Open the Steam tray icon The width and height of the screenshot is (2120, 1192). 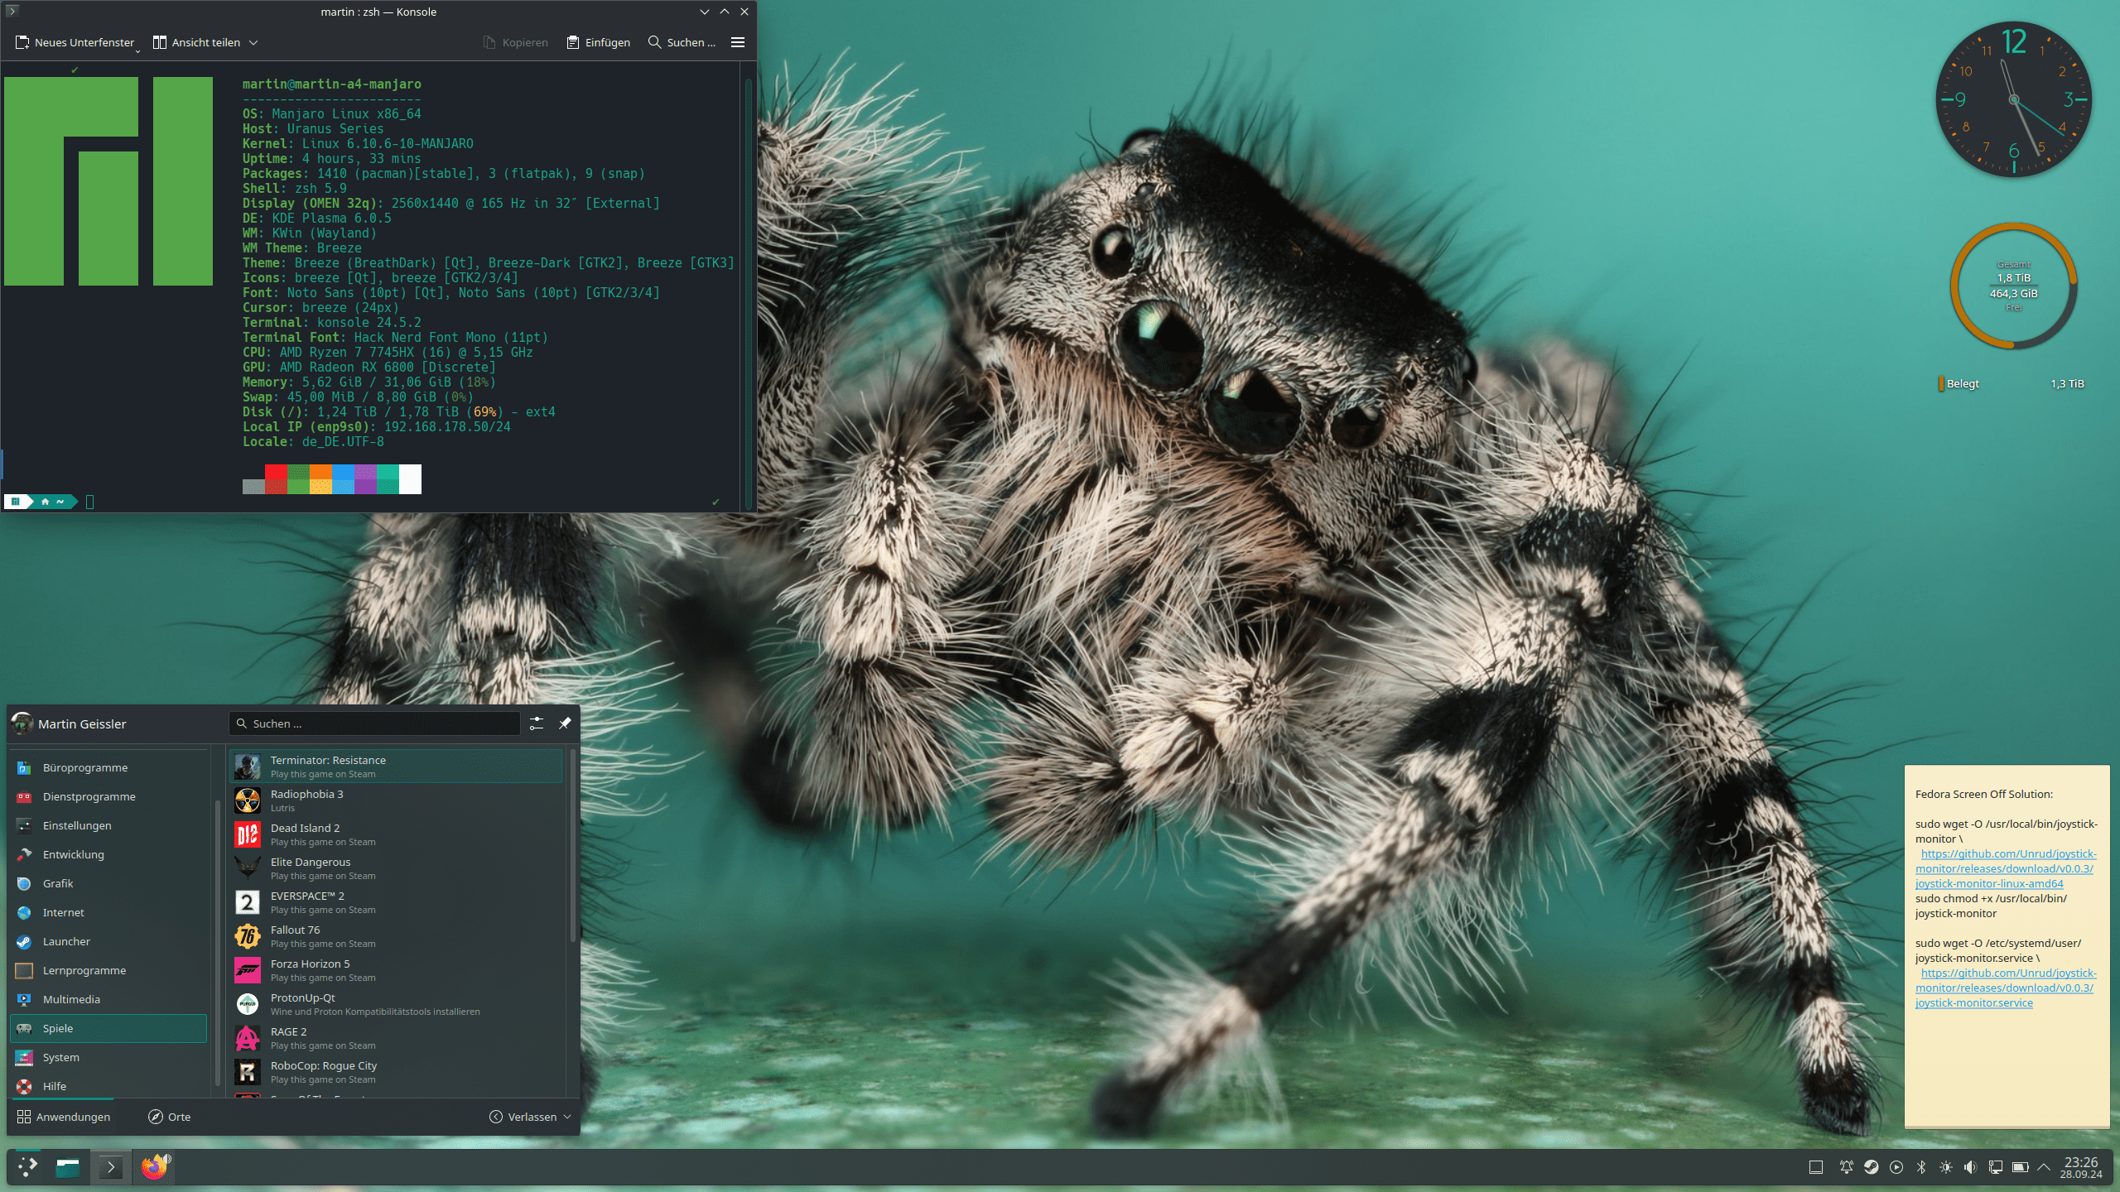1871,1167
